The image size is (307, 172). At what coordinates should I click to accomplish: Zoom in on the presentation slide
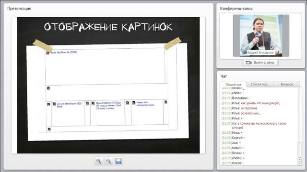[x=99, y=161]
